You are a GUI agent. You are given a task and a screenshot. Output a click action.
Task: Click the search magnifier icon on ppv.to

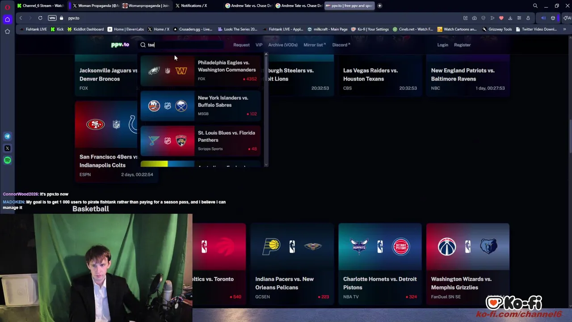143,45
